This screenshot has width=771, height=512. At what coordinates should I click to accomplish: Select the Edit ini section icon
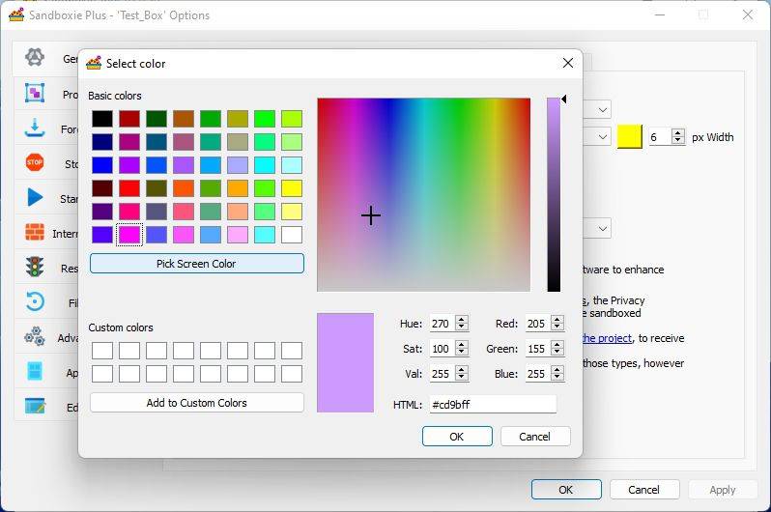pyautogui.click(x=35, y=406)
